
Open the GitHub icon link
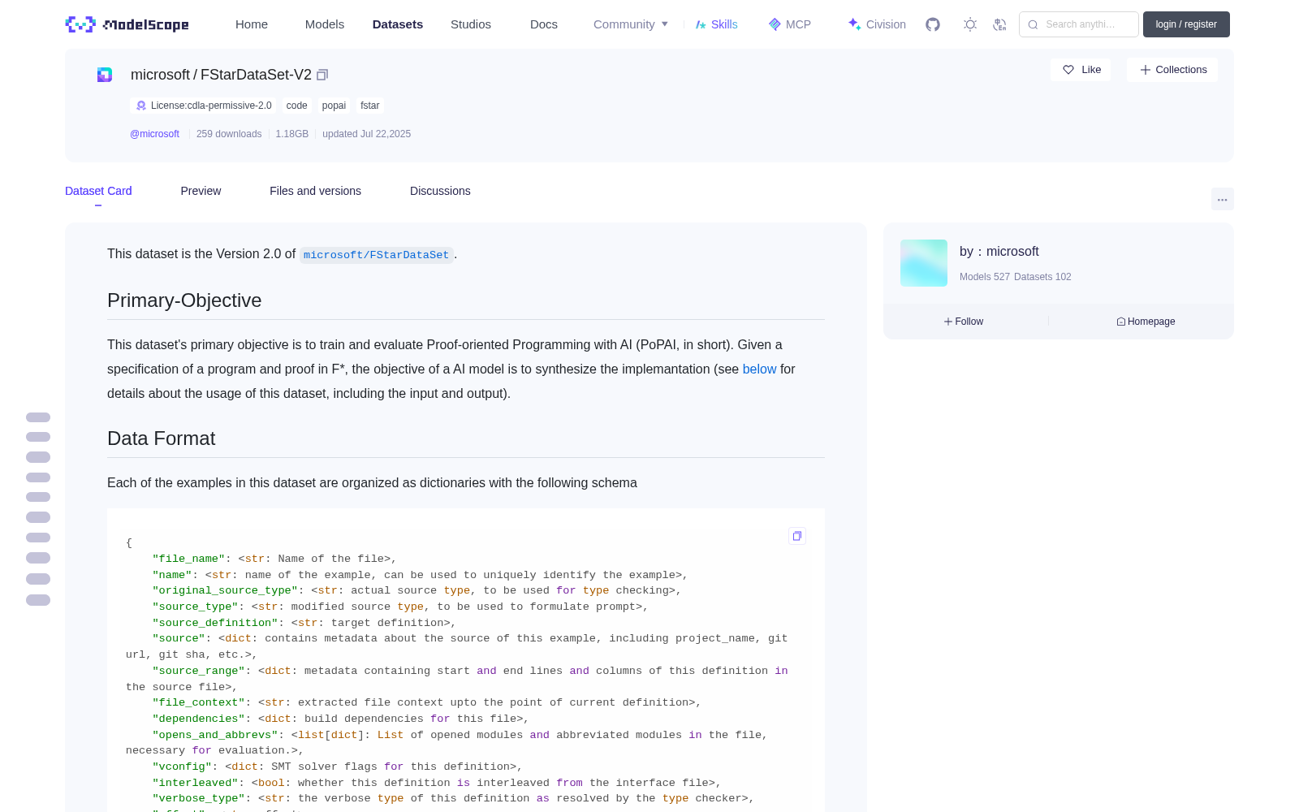coord(933,24)
